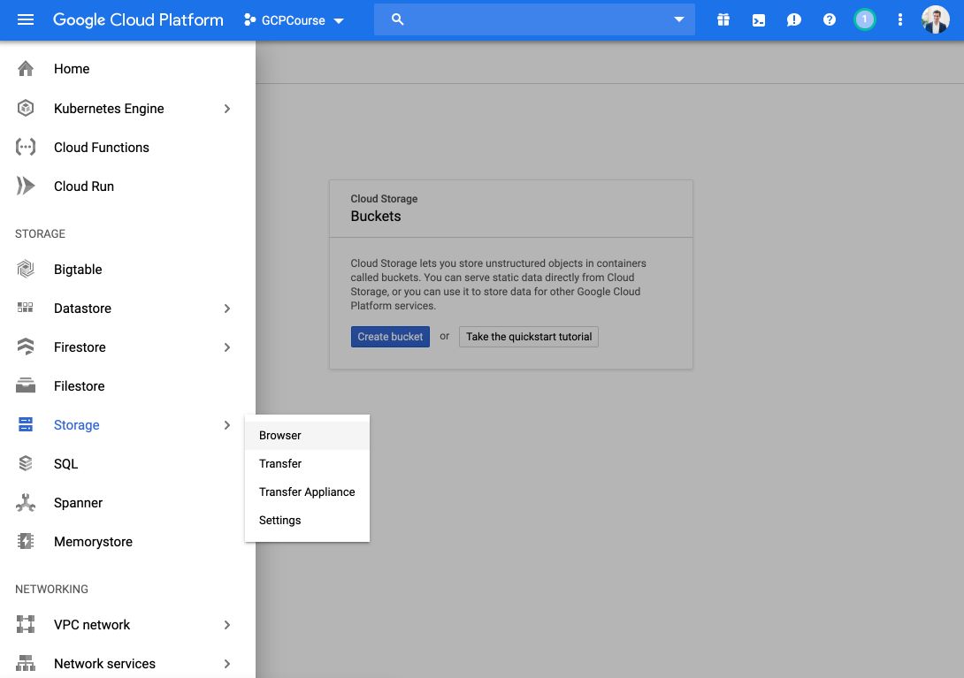The image size is (964, 678).
Task: Open the Spanner menu entry
Action: (x=127, y=503)
